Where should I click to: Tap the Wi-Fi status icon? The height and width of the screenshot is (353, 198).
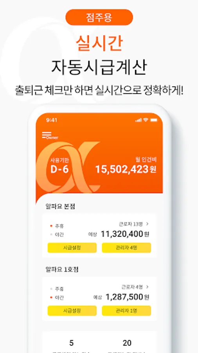point(146,120)
